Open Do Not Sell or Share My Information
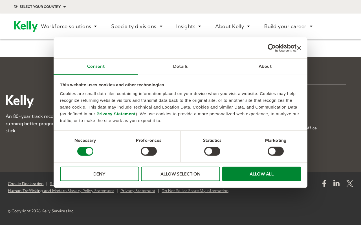Screen dimensions: 361x225 point(195,191)
